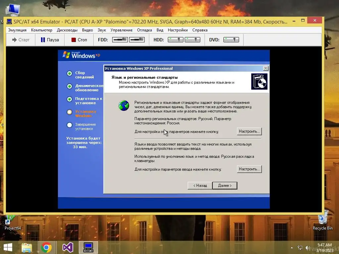
Task: Pause the emulation with Пауза button
Action: [50, 40]
